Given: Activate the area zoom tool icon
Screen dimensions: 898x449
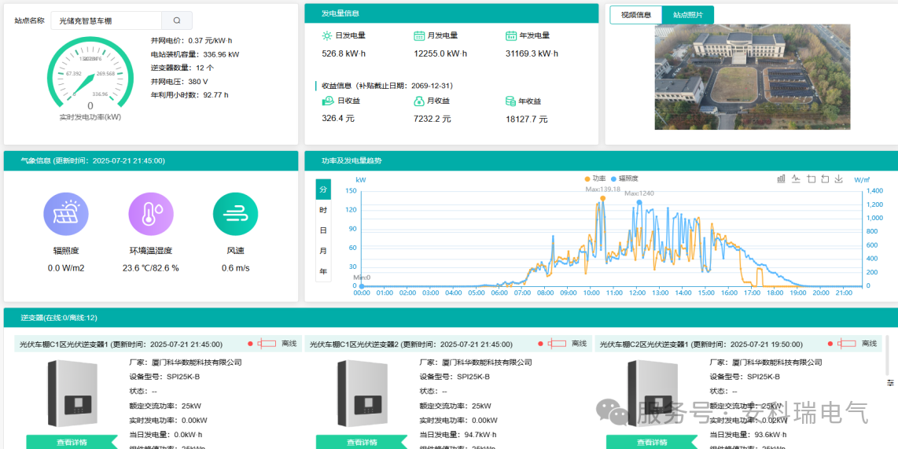Looking at the screenshot, I should click(811, 178).
